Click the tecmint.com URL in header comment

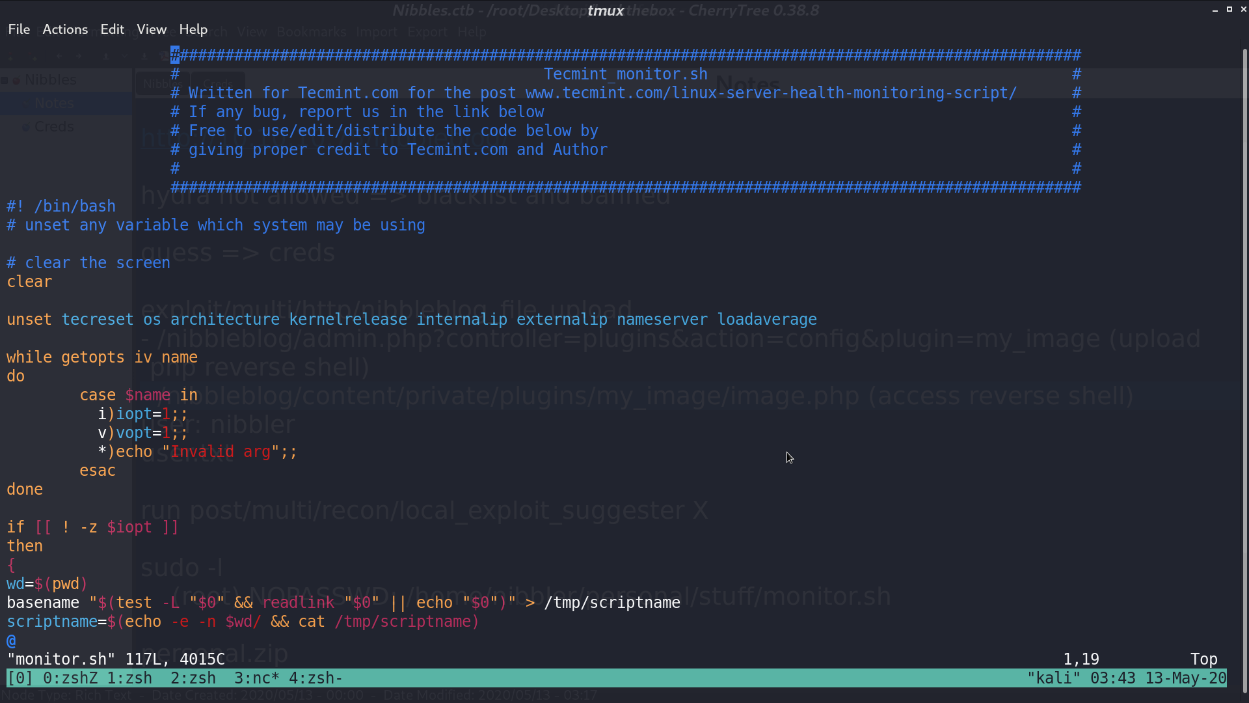pyautogui.click(x=771, y=93)
